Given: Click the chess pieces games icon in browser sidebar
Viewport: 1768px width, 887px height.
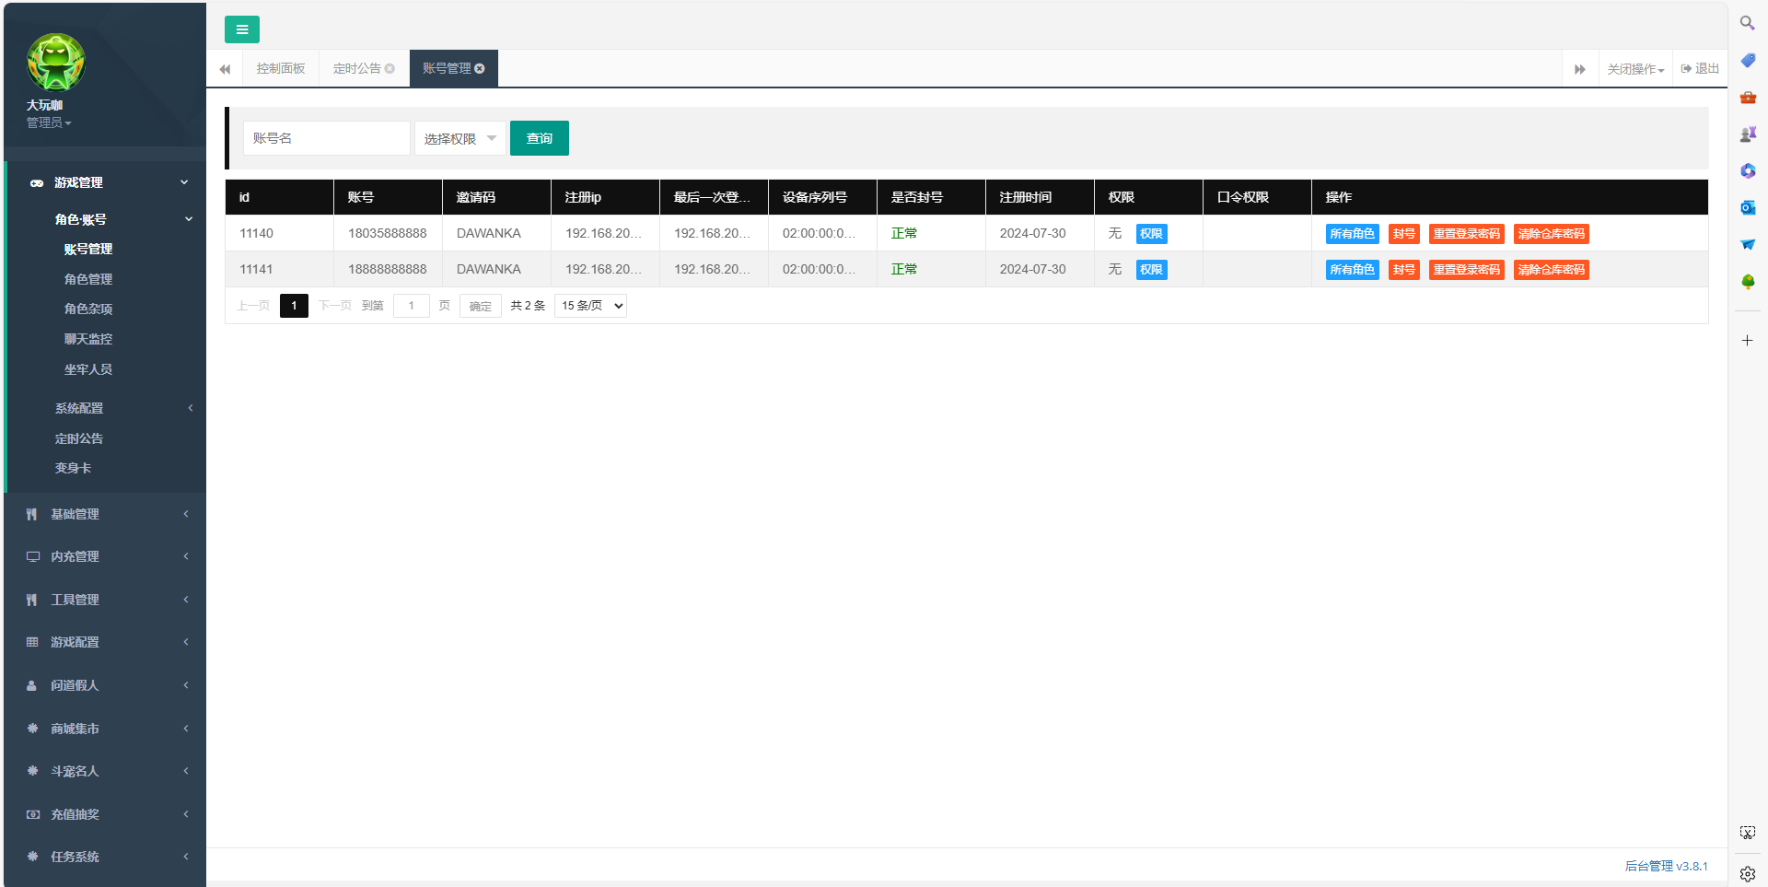Looking at the screenshot, I should [1747, 134].
